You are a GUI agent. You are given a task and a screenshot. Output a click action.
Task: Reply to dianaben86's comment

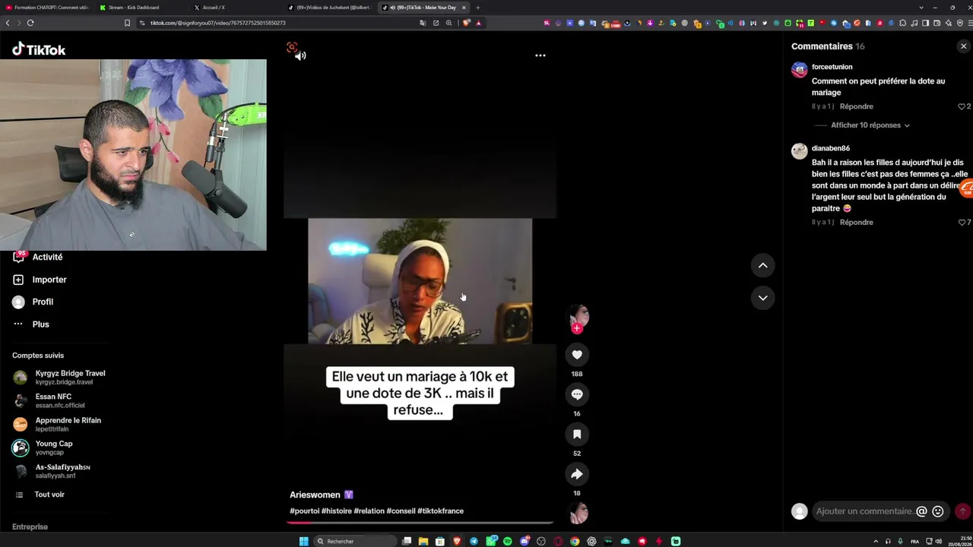coord(857,223)
